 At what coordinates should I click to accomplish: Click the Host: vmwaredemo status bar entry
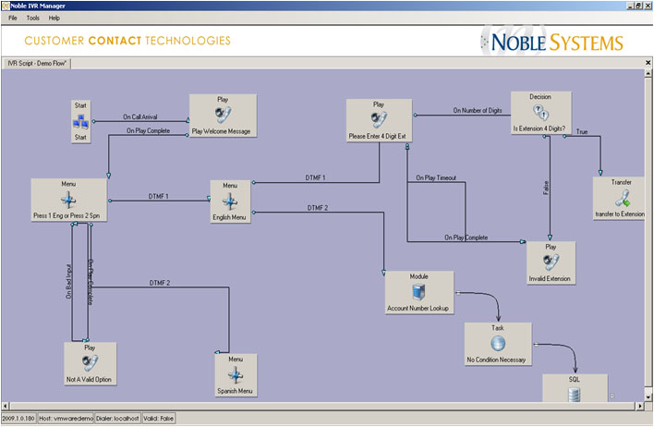(66, 419)
